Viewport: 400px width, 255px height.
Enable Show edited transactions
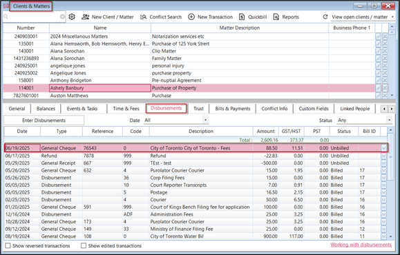click(x=84, y=245)
